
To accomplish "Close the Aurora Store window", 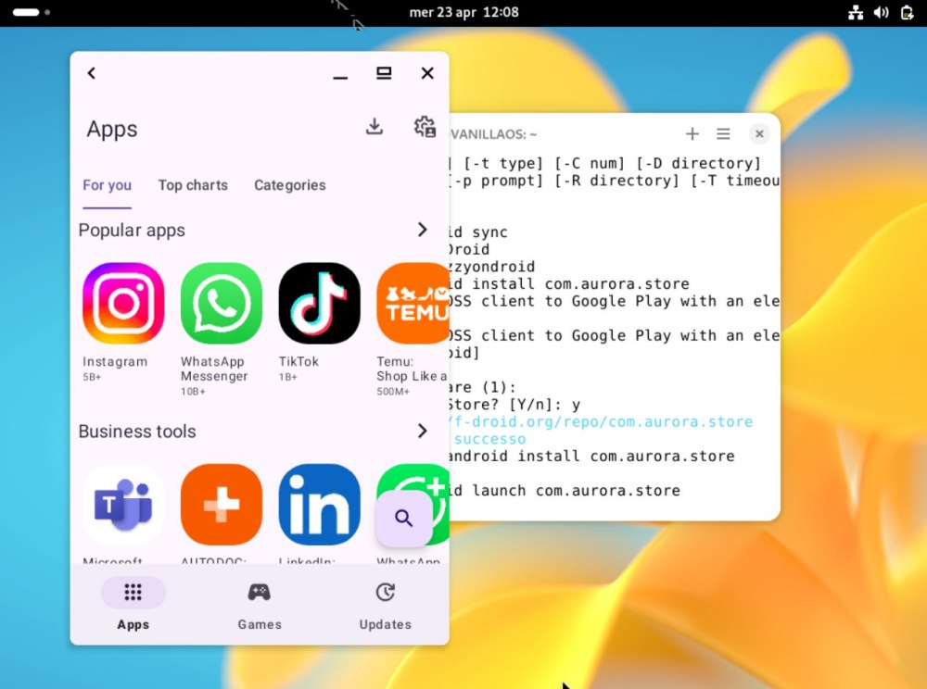I will (x=427, y=73).
